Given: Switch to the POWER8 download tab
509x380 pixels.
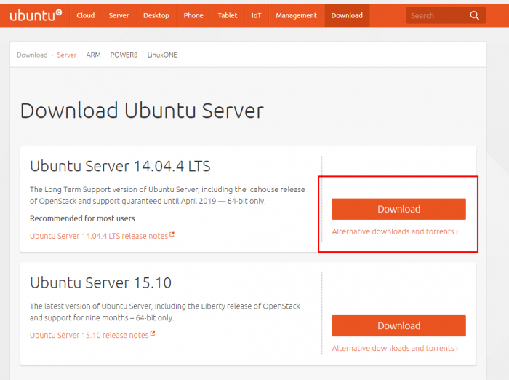Looking at the screenshot, I should click(x=124, y=55).
